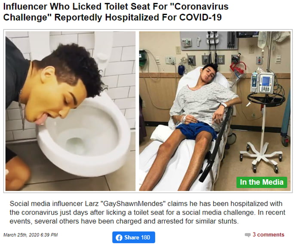Open the Influencer Who Licked Toilet Seat headline

tap(116, 12)
